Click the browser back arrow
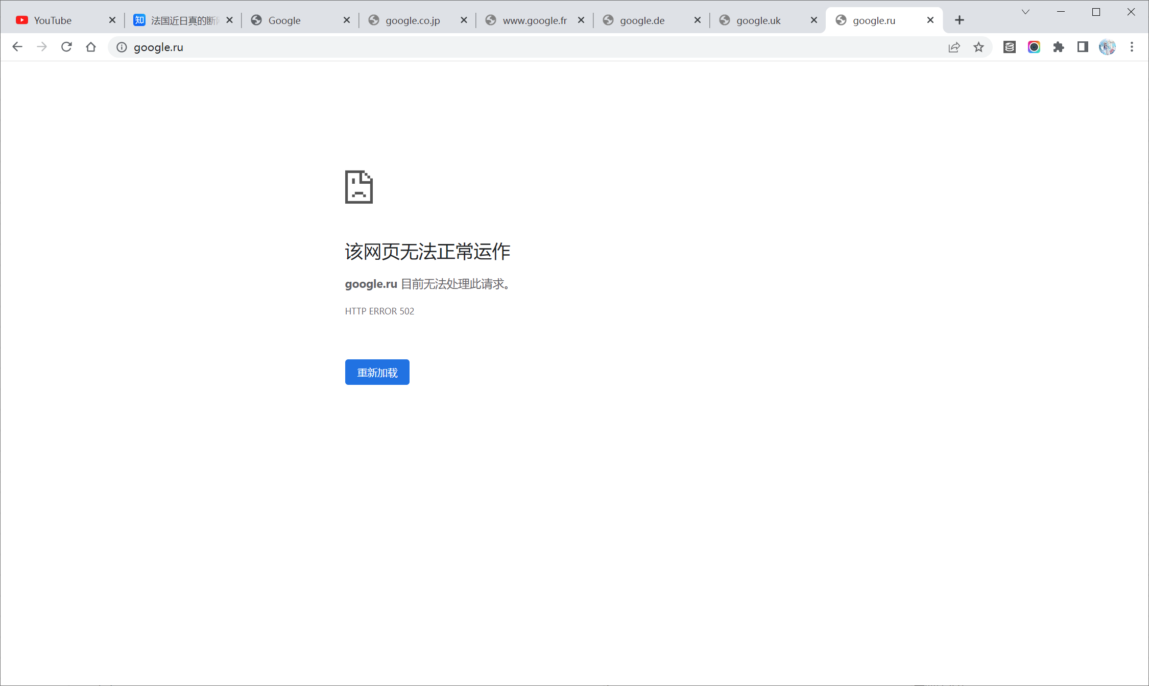Viewport: 1149px width, 686px height. point(17,47)
